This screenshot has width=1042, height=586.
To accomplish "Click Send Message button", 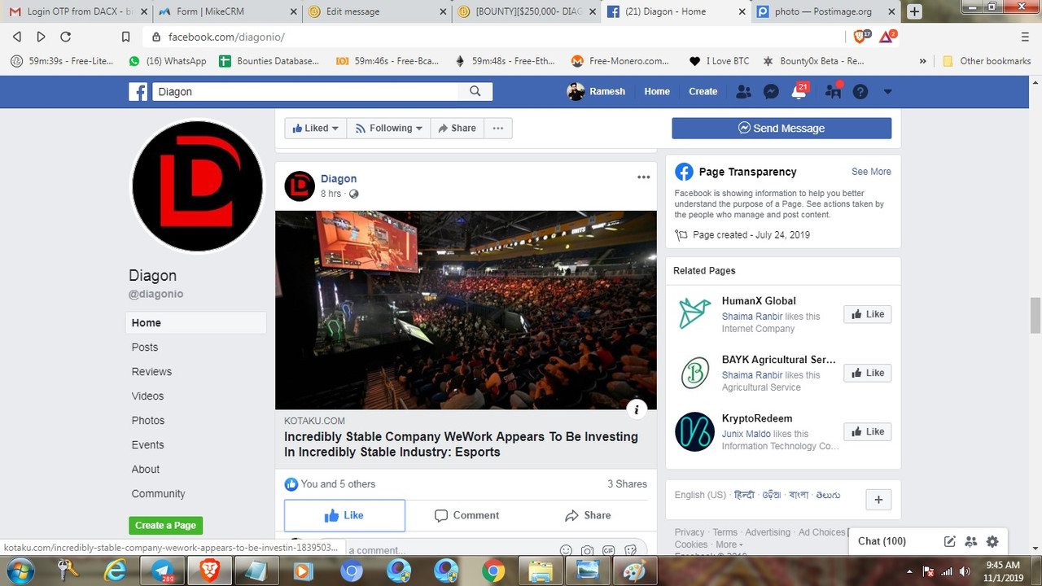I will 781,128.
